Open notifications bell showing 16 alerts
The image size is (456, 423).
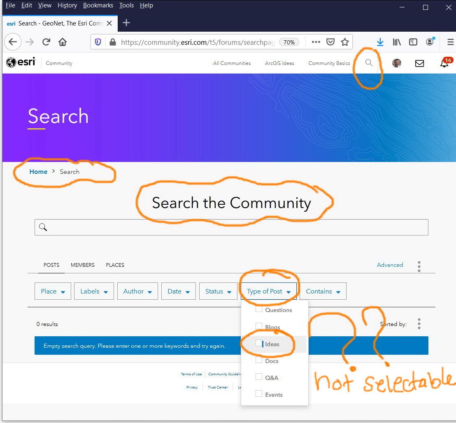pyautogui.click(x=444, y=63)
